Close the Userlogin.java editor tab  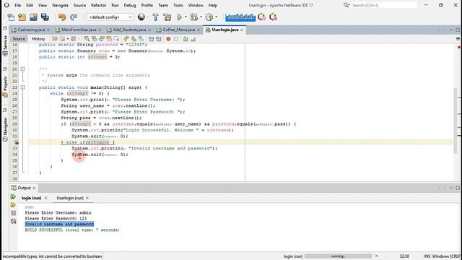click(x=242, y=30)
